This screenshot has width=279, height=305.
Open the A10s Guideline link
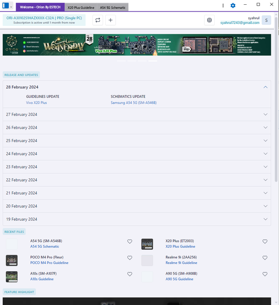tap(42, 279)
